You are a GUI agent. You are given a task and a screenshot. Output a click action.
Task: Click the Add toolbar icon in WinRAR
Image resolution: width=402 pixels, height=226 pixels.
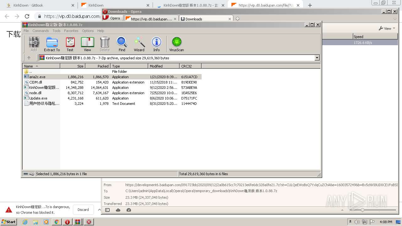point(34,44)
